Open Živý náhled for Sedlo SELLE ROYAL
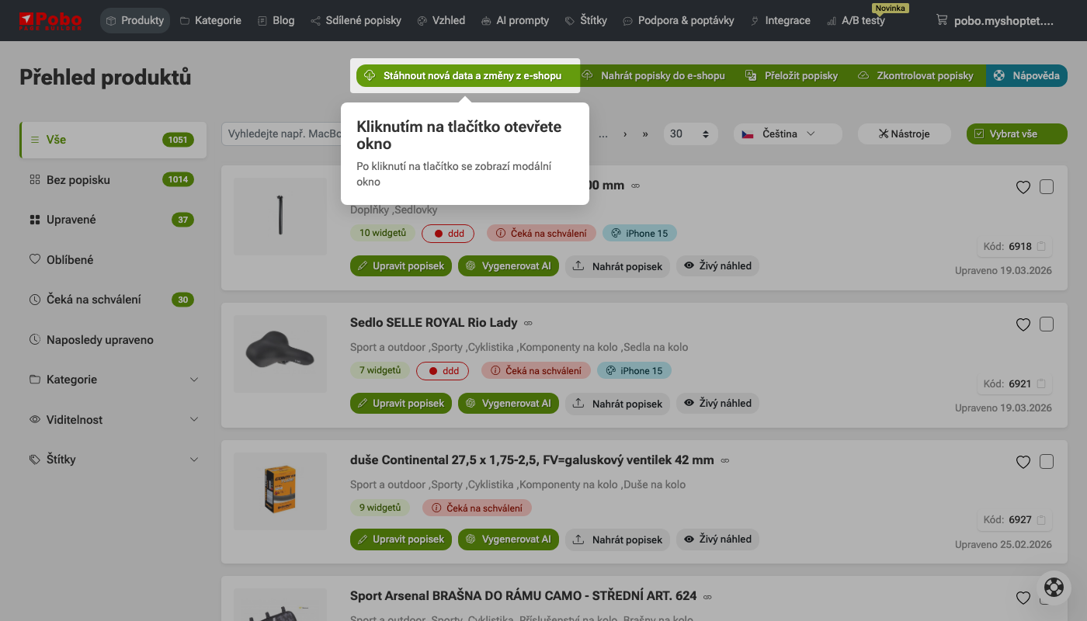Image resolution: width=1087 pixels, height=621 pixels. click(717, 403)
